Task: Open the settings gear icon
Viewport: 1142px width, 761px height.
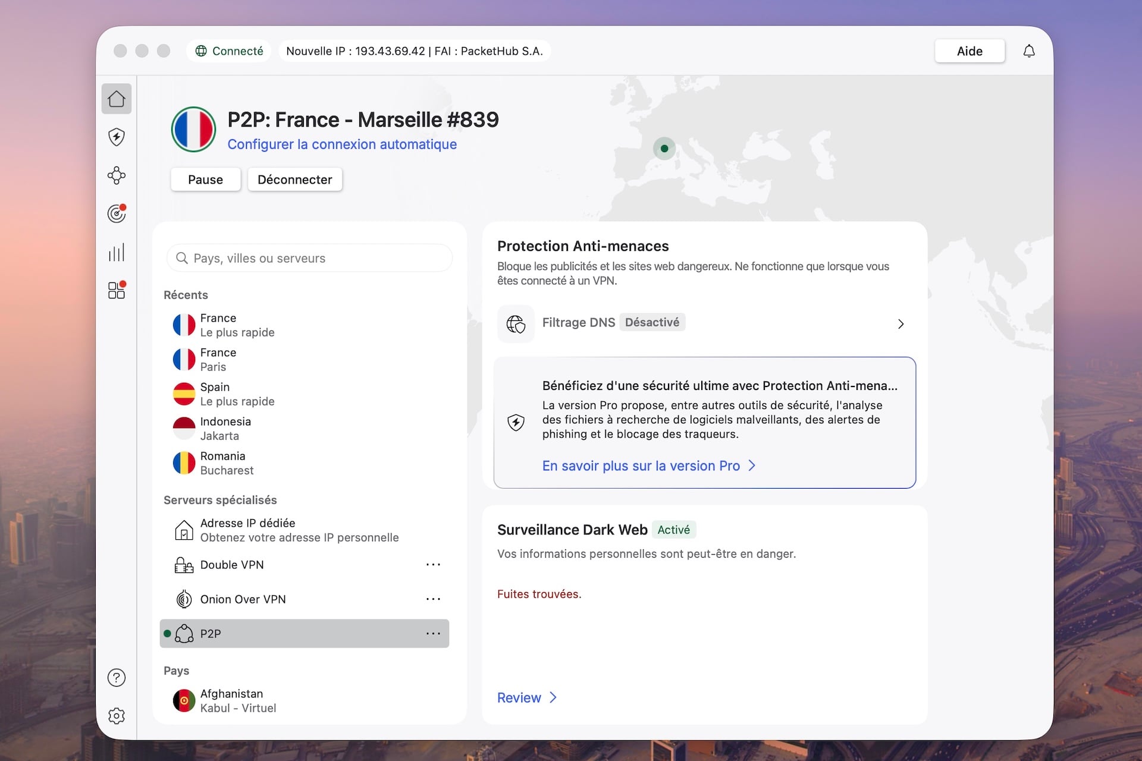Action: 116,716
